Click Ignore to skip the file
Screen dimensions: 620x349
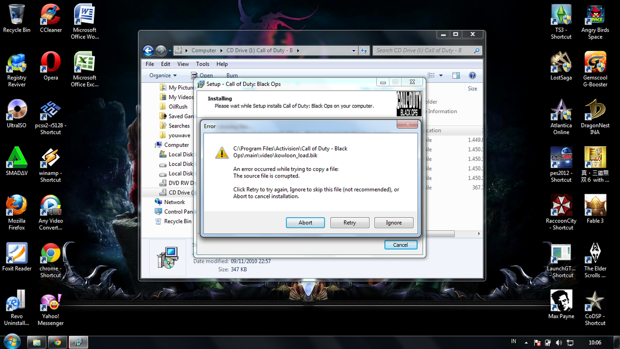click(394, 222)
